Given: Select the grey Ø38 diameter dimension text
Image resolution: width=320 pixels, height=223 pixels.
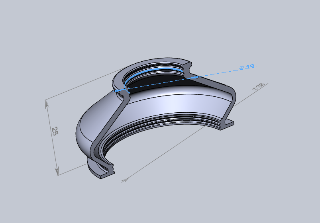Looking at the screenshot, I should [258, 87].
